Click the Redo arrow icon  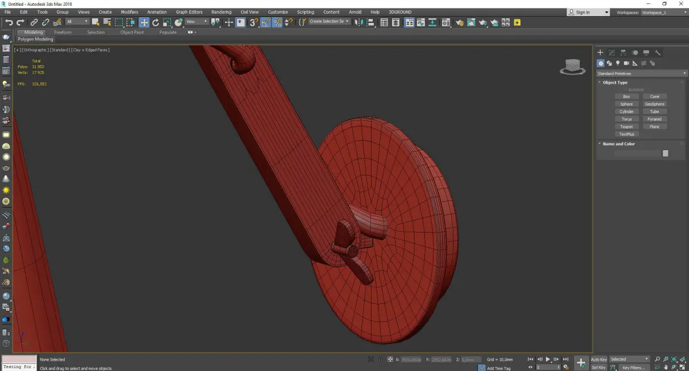point(20,22)
